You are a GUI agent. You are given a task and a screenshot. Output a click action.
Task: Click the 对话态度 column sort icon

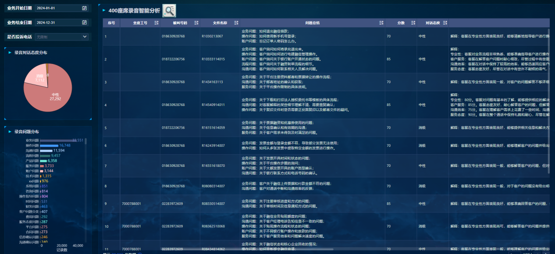445,23
